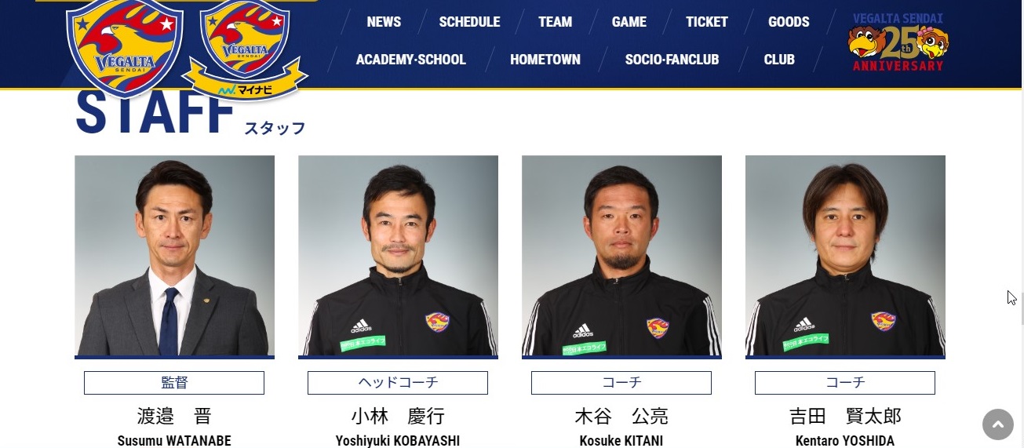Open the HOMETOWN menu item
This screenshot has height=448, width=1024.
pos(545,60)
